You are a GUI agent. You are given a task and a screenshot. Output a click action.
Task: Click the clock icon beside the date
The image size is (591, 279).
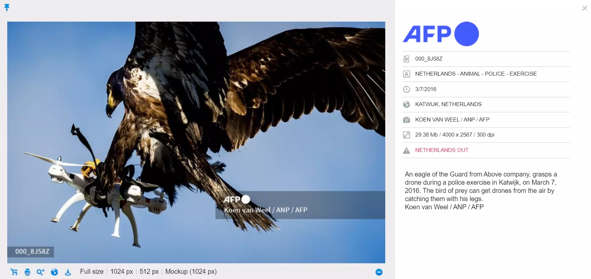pos(406,89)
